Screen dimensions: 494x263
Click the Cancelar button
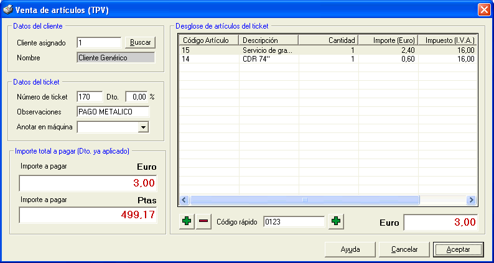tap(404, 249)
